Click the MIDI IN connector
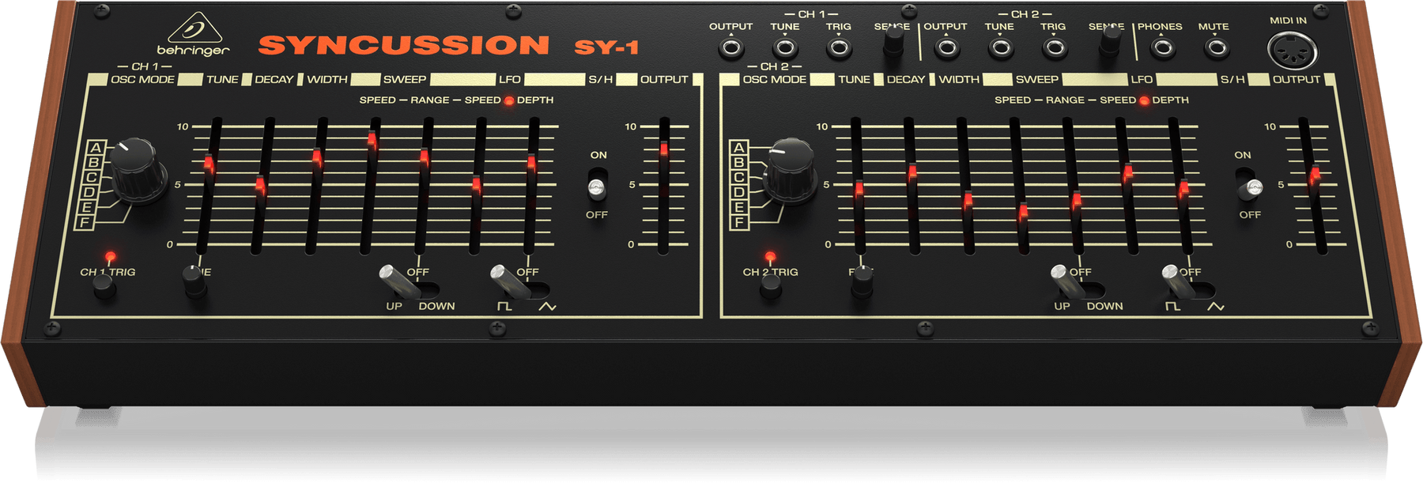Viewport: 1423px width, 483px height. pos(1293,51)
